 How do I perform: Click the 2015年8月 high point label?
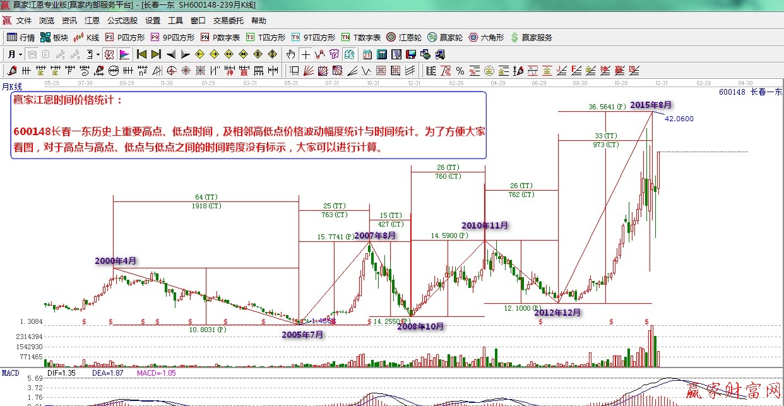coord(650,105)
